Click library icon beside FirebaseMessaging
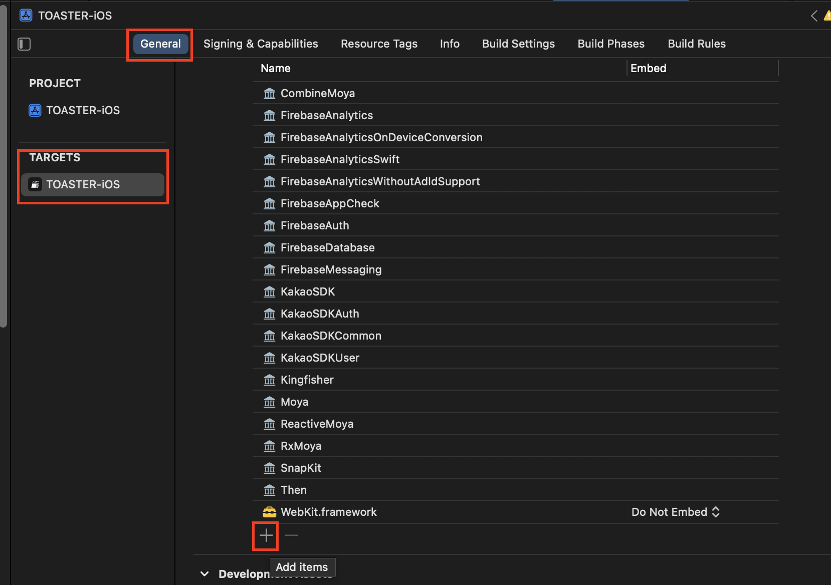 click(x=270, y=270)
